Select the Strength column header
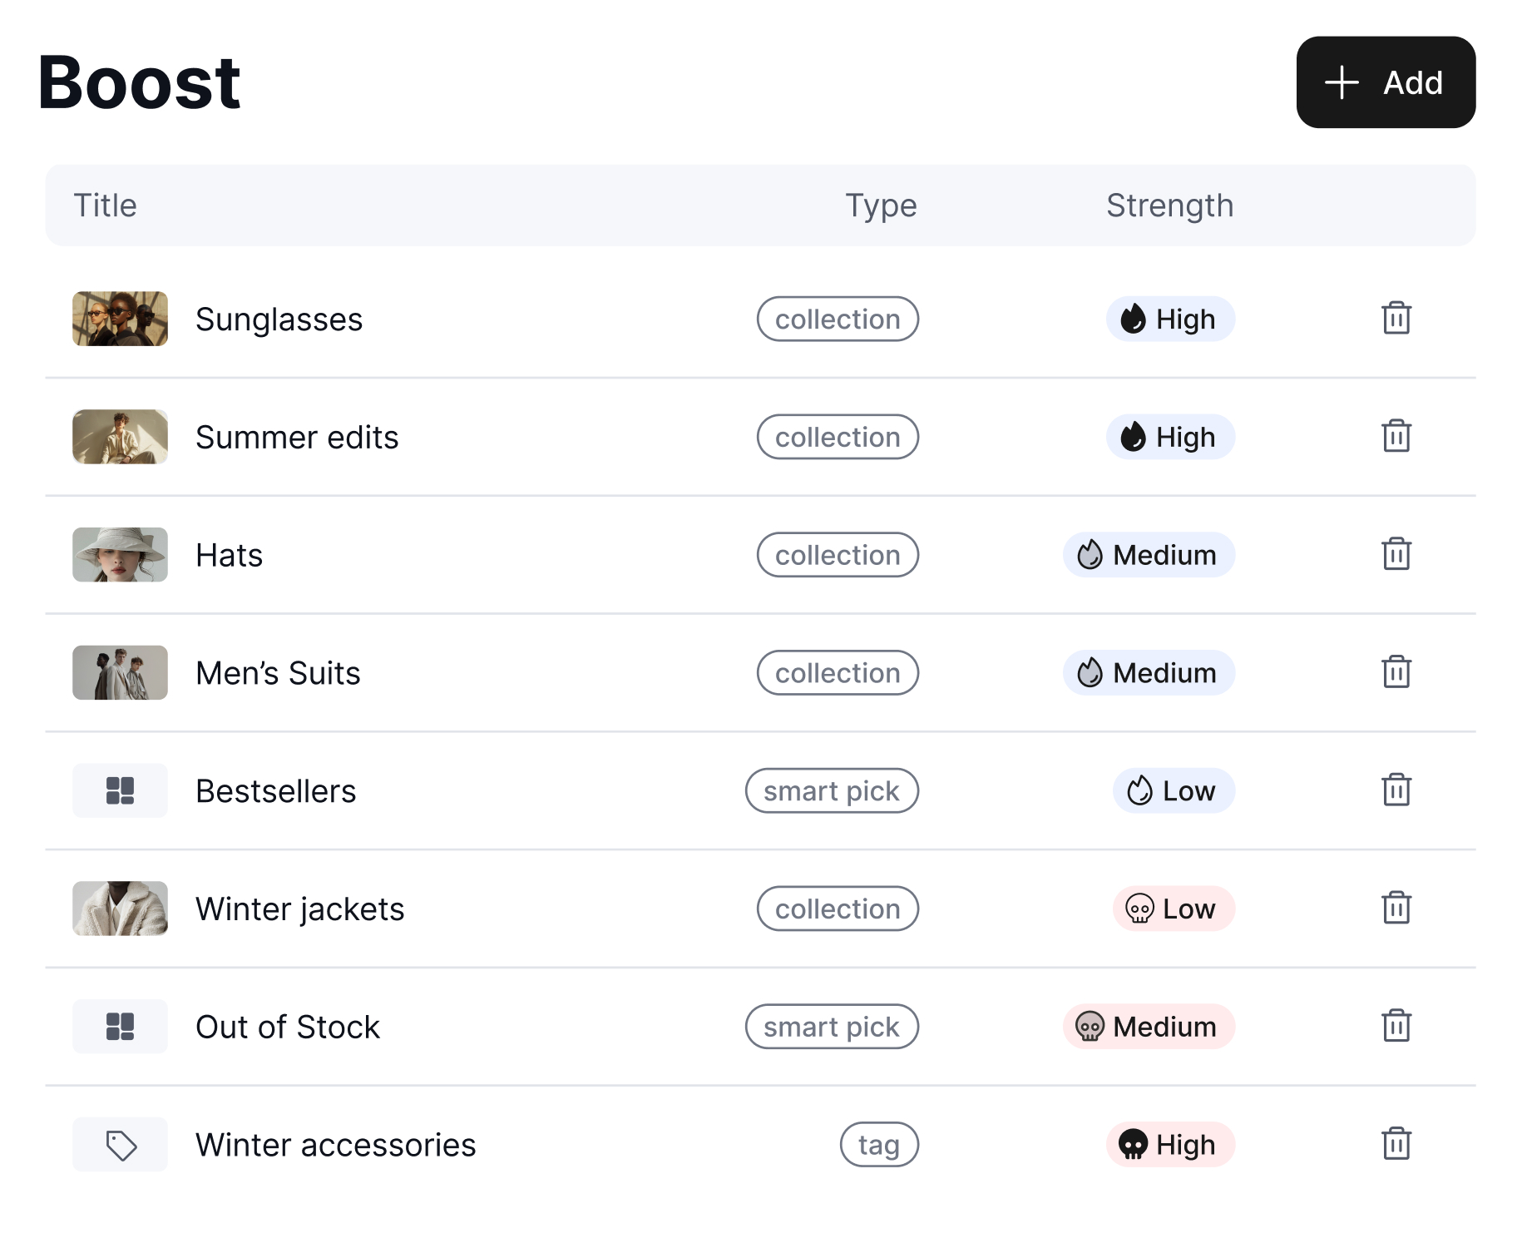The width and height of the screenshot is (1522, 1243). click(x=1169, y=205)
